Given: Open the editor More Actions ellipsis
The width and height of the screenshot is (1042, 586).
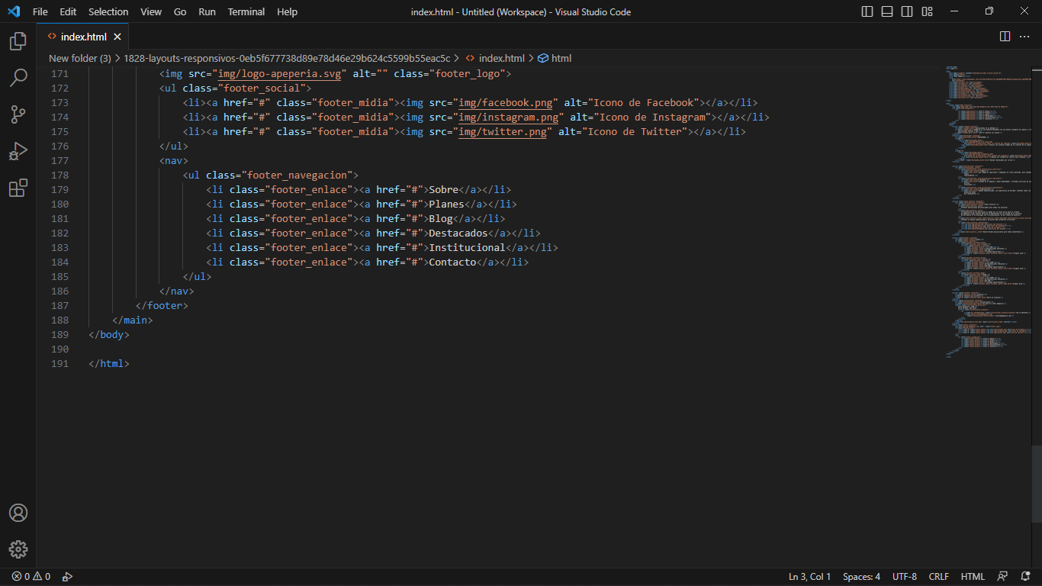Looking at the screenshot, I should 1024,37.
